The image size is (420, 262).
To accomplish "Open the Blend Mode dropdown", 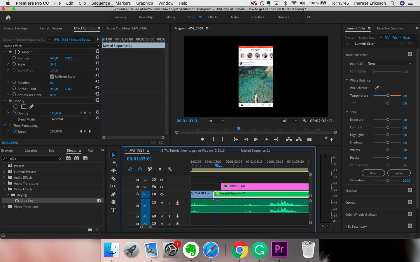I will pyautogui.click(x=69, y=119).
